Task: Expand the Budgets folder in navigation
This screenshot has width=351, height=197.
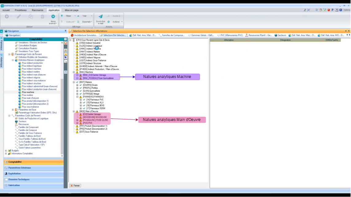Action: click(6, 151)
